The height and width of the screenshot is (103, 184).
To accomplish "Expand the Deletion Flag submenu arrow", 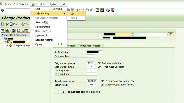I will point(64,14).
